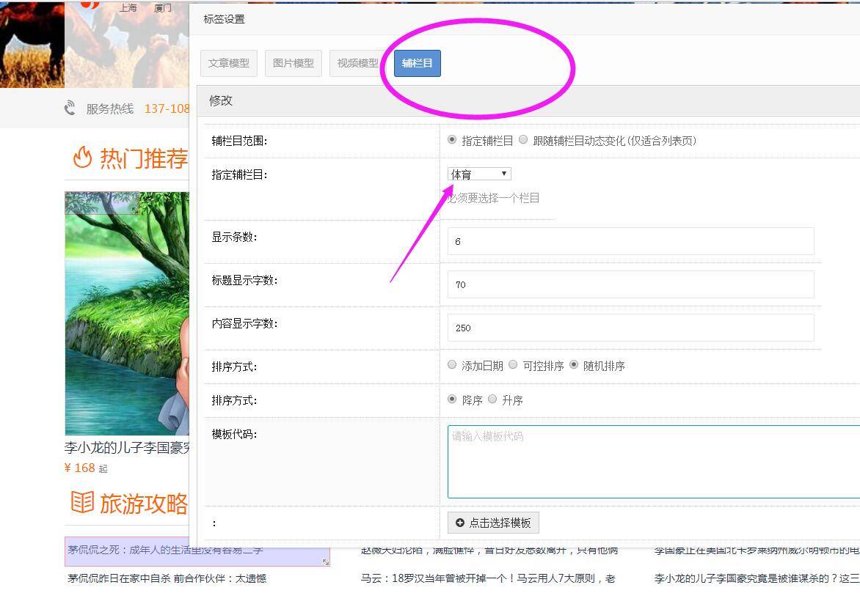Viewport: 860px width, 593px height.
Task: Switch sort order to 升序
Action: pyautogui.click(x=491, y=400)
